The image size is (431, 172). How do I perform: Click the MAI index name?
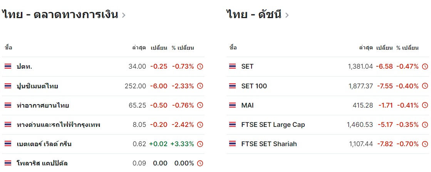(247, 105)
